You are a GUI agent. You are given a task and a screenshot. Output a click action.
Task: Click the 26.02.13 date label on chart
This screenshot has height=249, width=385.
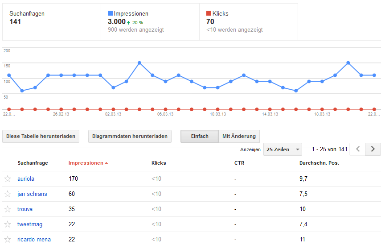(x=61, y=114)
